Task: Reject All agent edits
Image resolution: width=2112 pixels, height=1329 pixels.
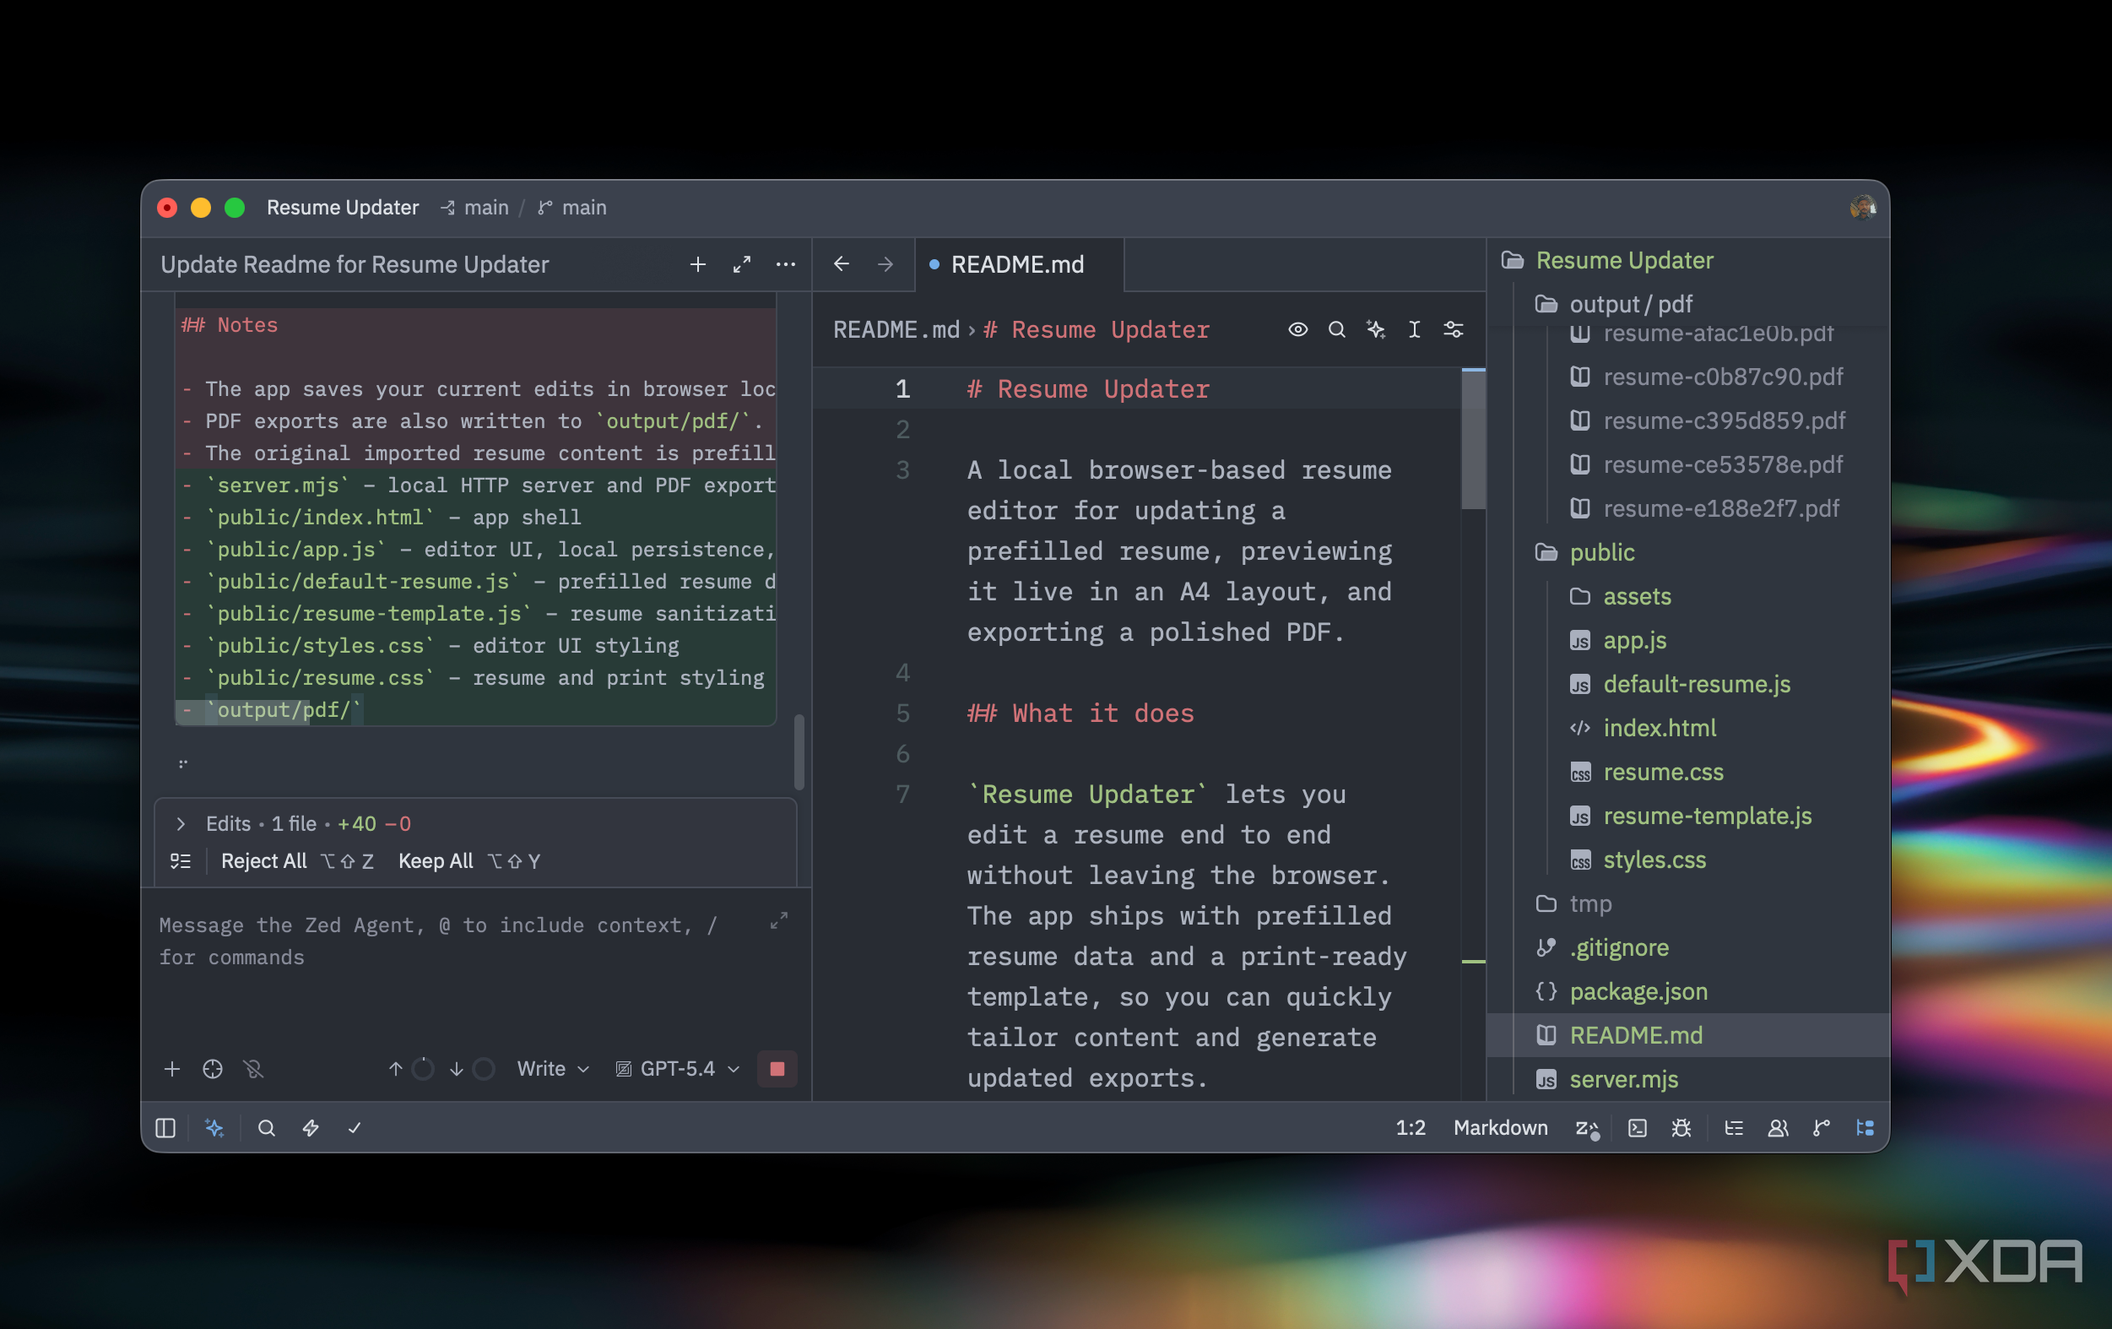Action: 263,861
